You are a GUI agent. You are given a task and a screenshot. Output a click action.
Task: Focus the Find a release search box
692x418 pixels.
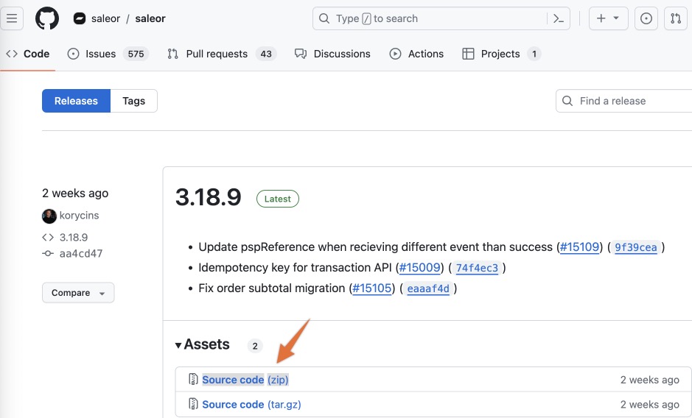(624, 101)
